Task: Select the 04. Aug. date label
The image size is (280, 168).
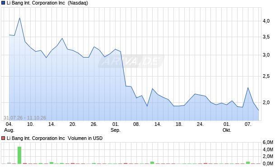Action: (9, 127)
